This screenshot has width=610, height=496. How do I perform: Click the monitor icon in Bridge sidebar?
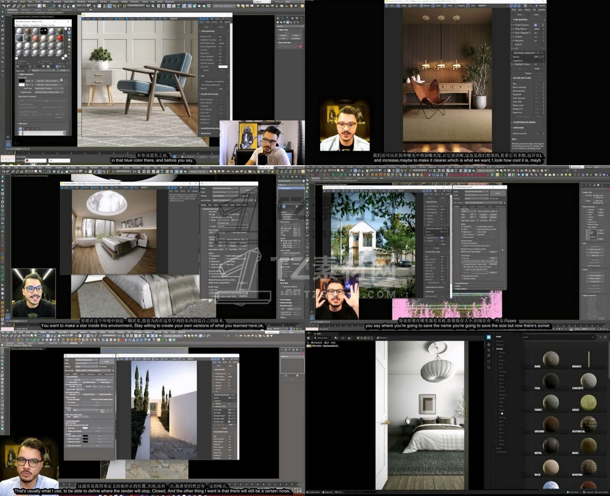tap(489, 367)
